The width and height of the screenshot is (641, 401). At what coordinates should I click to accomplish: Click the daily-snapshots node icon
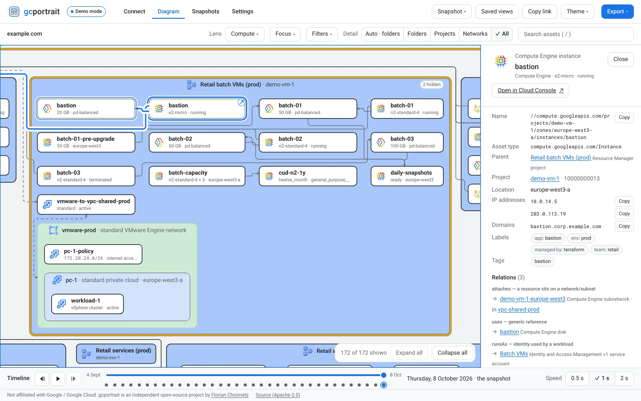click(x=381, y=176)
